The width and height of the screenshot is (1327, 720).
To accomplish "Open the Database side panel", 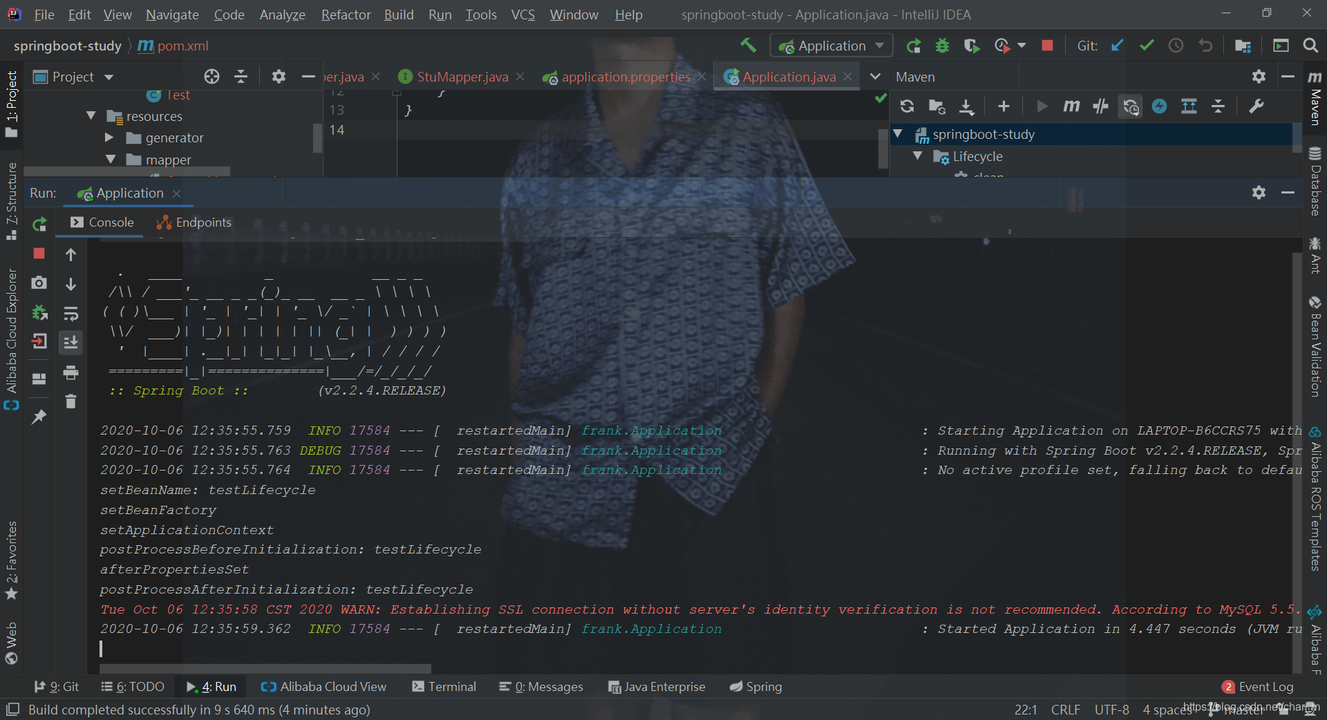I will tap(1315, 181).
